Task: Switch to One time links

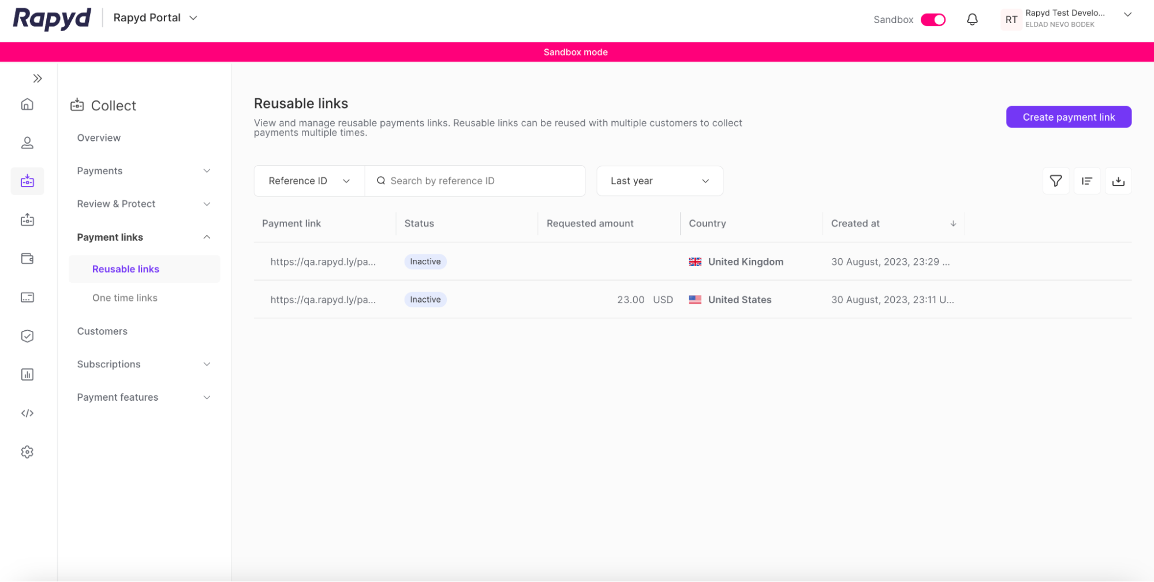Action: (125, 297)
